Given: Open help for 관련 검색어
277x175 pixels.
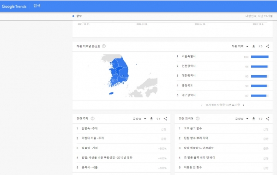Looking at the screenshot, I should [x=198, y=119].
